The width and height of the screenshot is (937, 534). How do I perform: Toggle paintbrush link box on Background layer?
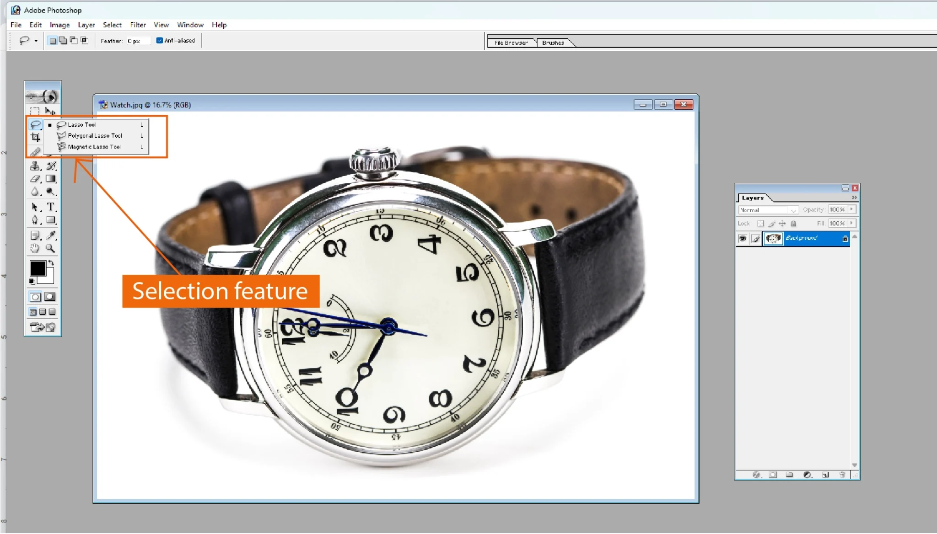coord(755,238)
